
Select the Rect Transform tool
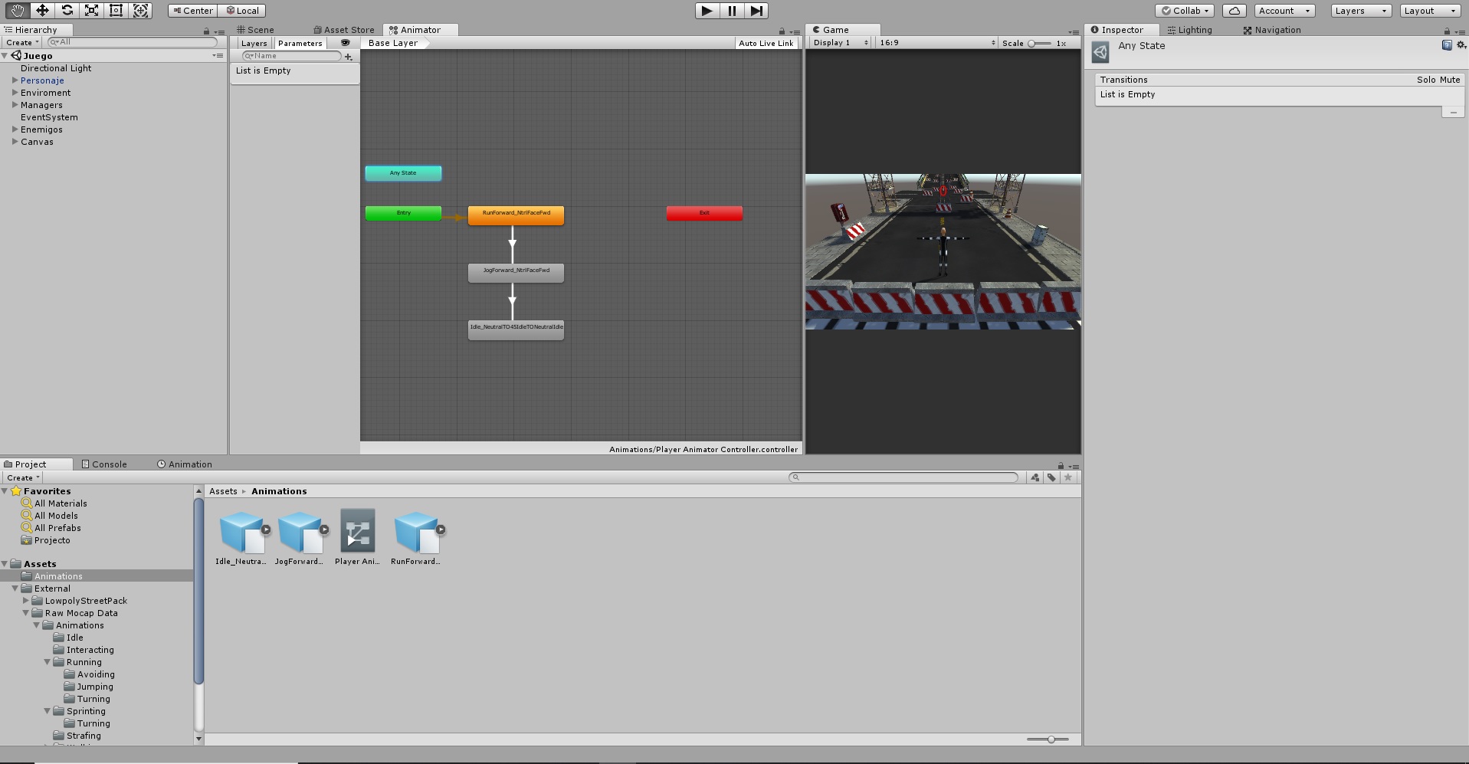click(116, 10)
